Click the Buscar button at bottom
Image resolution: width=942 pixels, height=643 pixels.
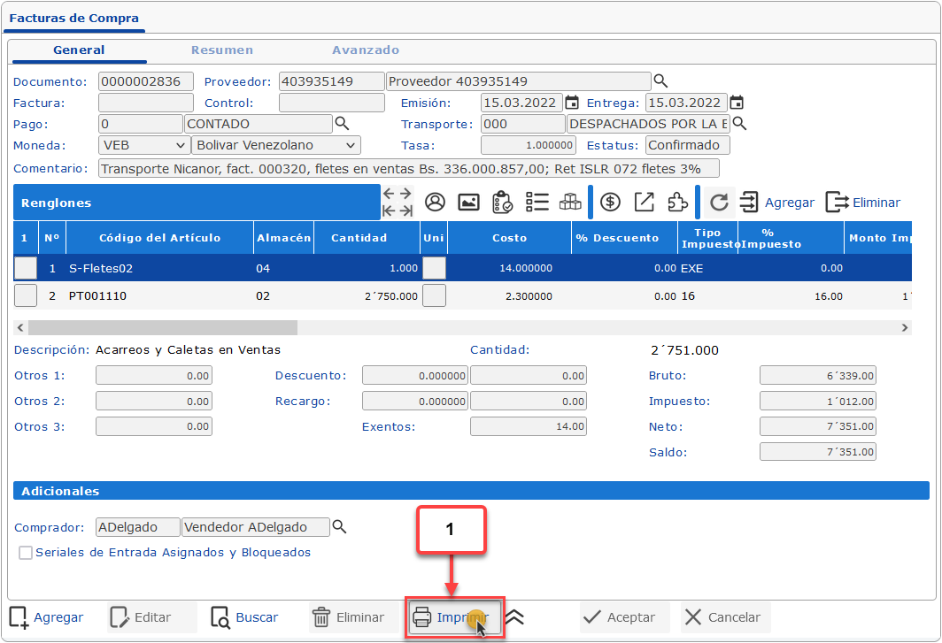tap(245, 617)
